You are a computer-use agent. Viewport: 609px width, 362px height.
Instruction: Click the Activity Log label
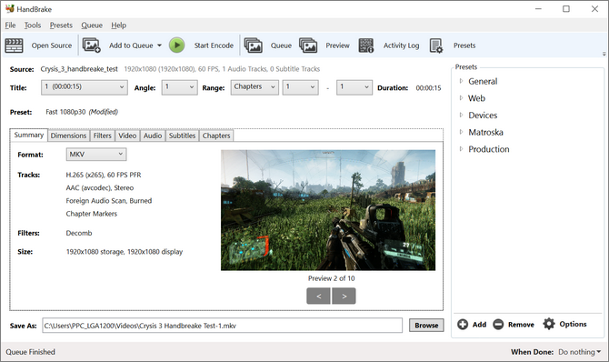401,45
